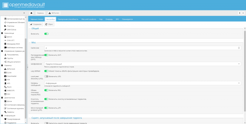Open the Files and Locations tab
Viewport: 246px width, 124px height.
89,19
